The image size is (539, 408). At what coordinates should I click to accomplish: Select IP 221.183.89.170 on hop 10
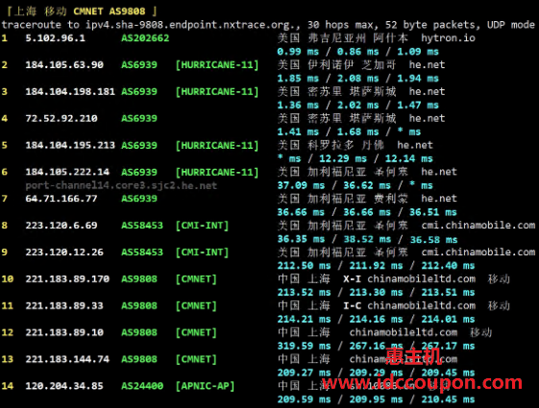(67, 278)
